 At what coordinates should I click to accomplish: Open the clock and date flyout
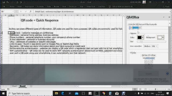click(160, 93)
